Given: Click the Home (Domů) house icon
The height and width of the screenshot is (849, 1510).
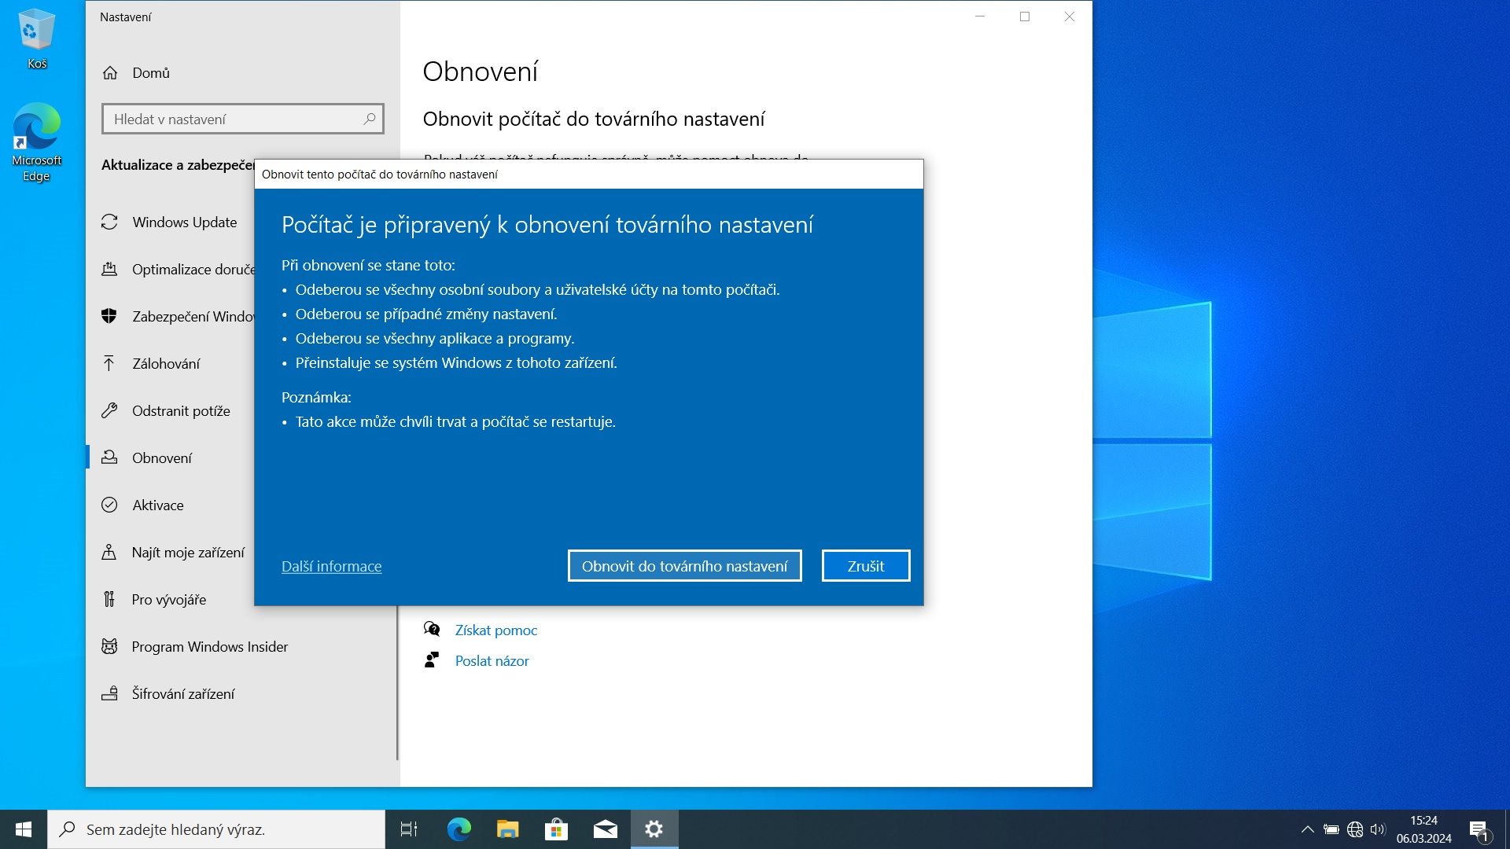Looking at the screenshot, I should [x=110, y=73].
